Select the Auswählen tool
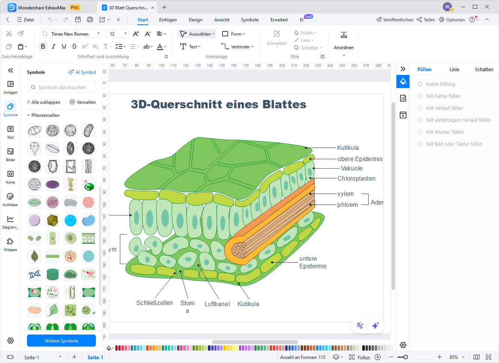The width and height of the screenshot is (499, 363). click(x=196, y=34)
